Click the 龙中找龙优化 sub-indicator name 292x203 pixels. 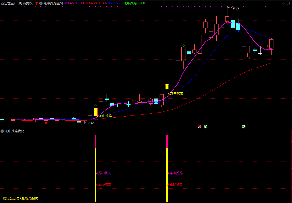pos(15,131)
